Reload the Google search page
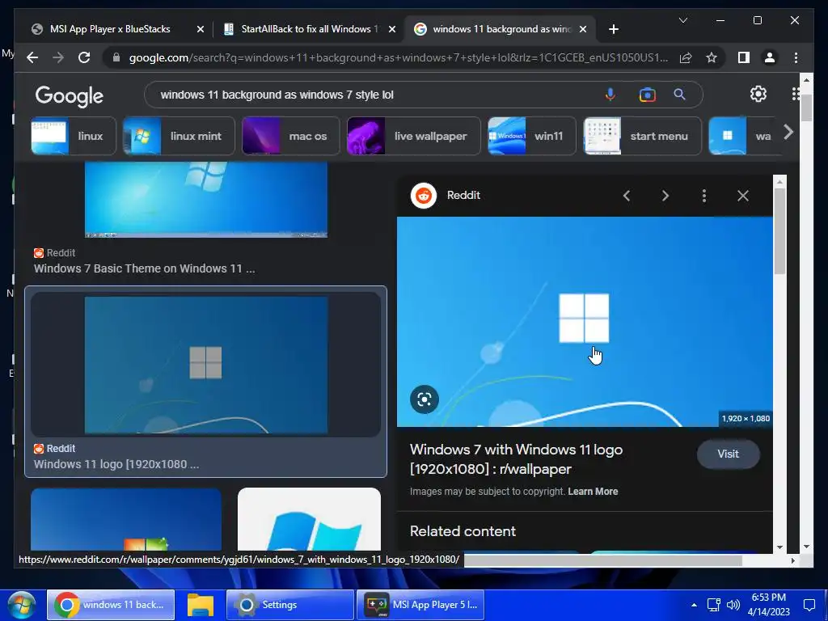The height and width of the screenshot is (621, 828). point(84,57)
